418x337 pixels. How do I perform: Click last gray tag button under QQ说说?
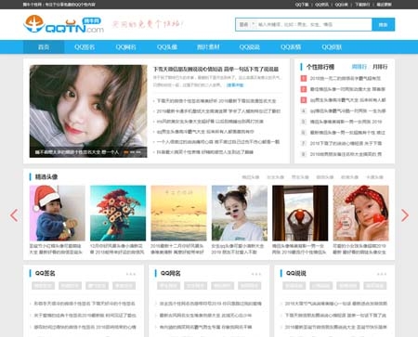pos(375,286)
